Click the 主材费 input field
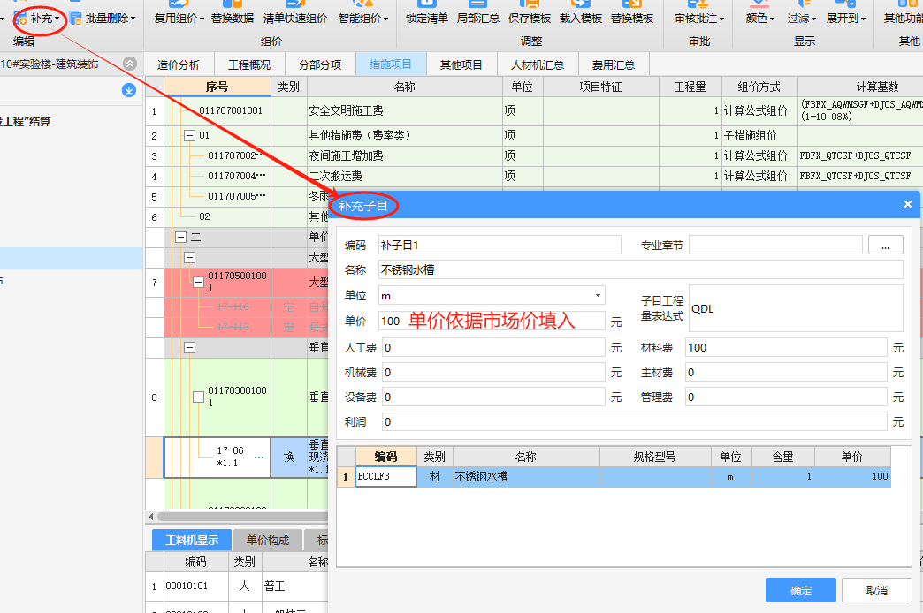The width and height of the screenshot is (923, 613). click(x=786, y=372)
